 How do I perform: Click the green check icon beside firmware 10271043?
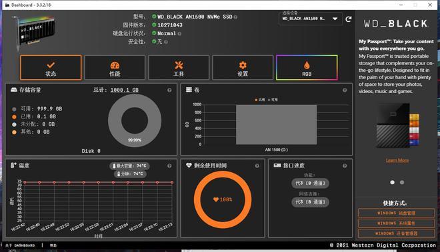pyautogui.click(x=154, y=25)
